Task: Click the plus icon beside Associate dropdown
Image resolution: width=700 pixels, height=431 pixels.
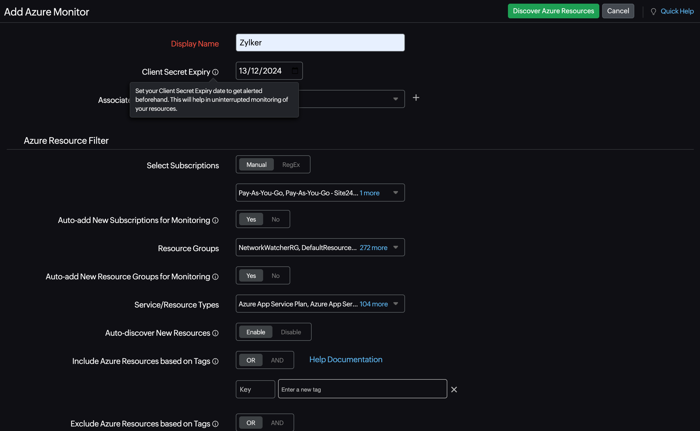Action: pyautogui.click(x=416, y=98)
